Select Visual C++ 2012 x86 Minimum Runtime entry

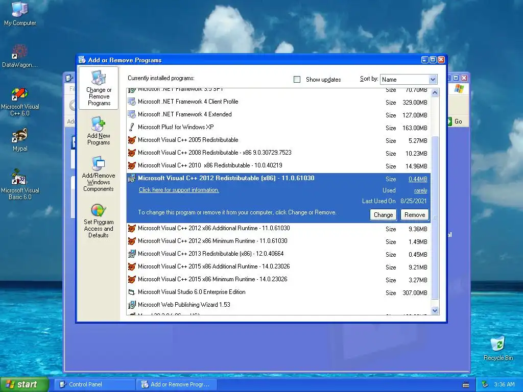coord(278,241)
